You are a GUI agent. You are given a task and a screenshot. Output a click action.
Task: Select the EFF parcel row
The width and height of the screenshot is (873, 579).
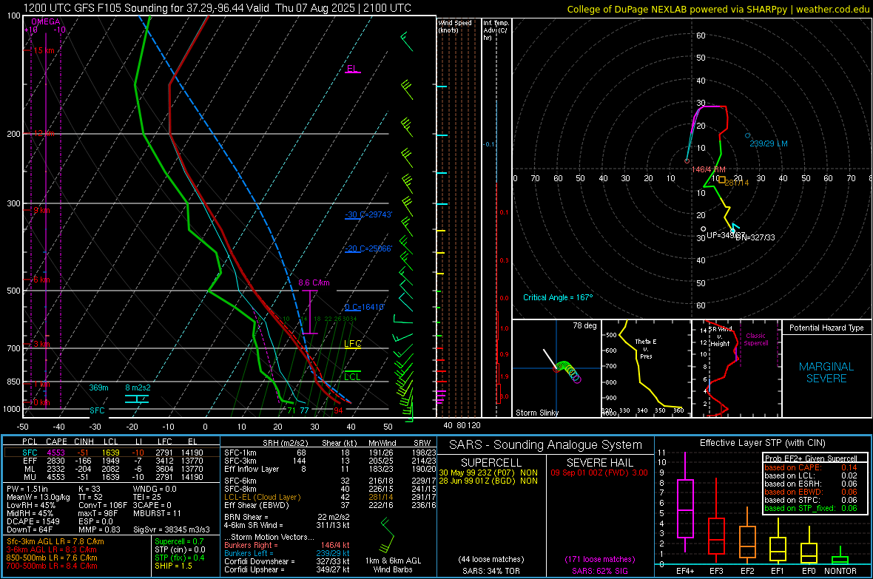pyautogui.click(x=112, y=461)
